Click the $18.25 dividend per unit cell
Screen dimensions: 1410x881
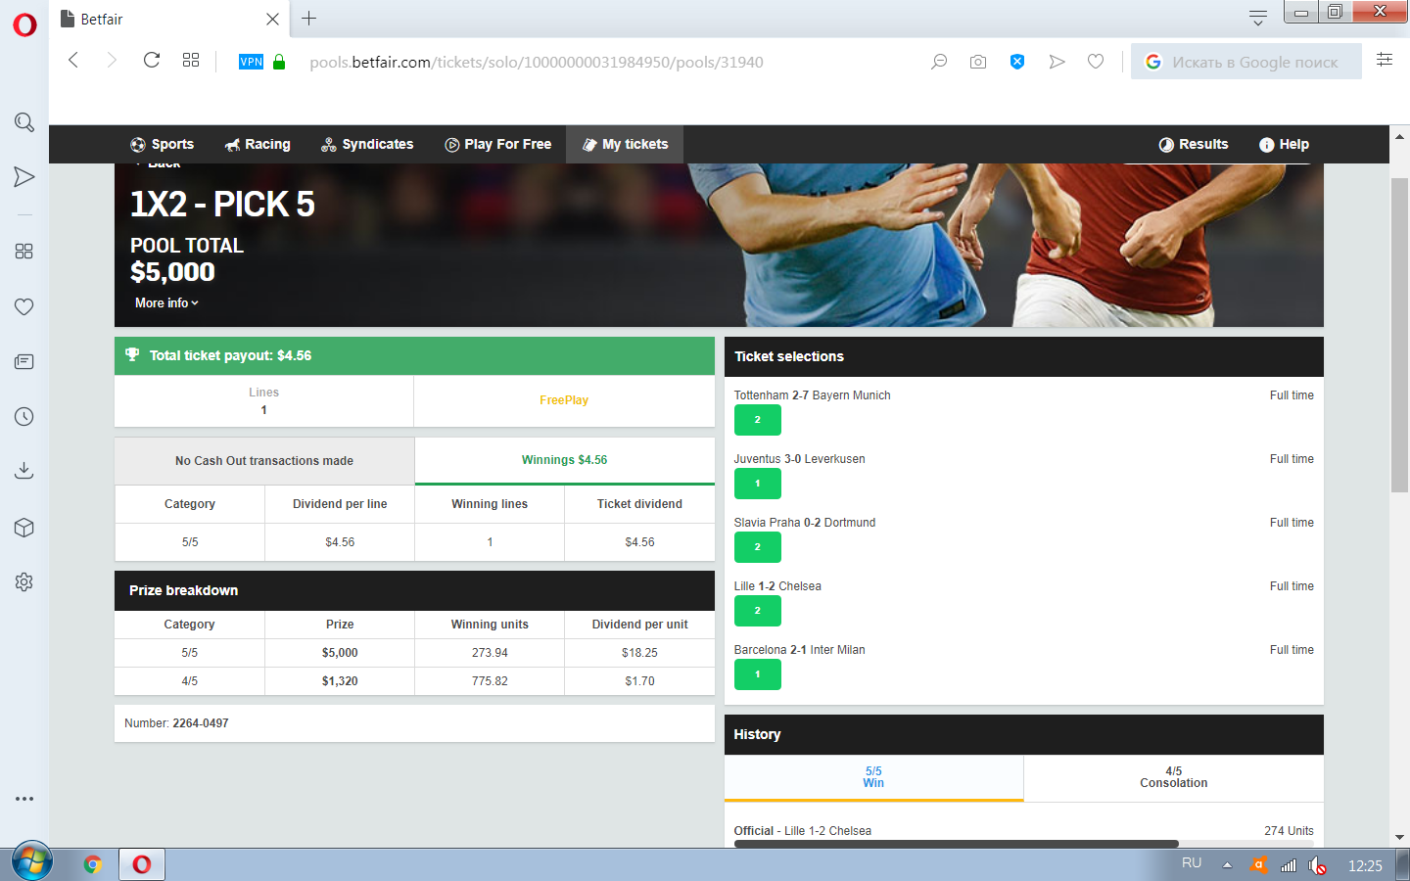click(x=639, y=653)
